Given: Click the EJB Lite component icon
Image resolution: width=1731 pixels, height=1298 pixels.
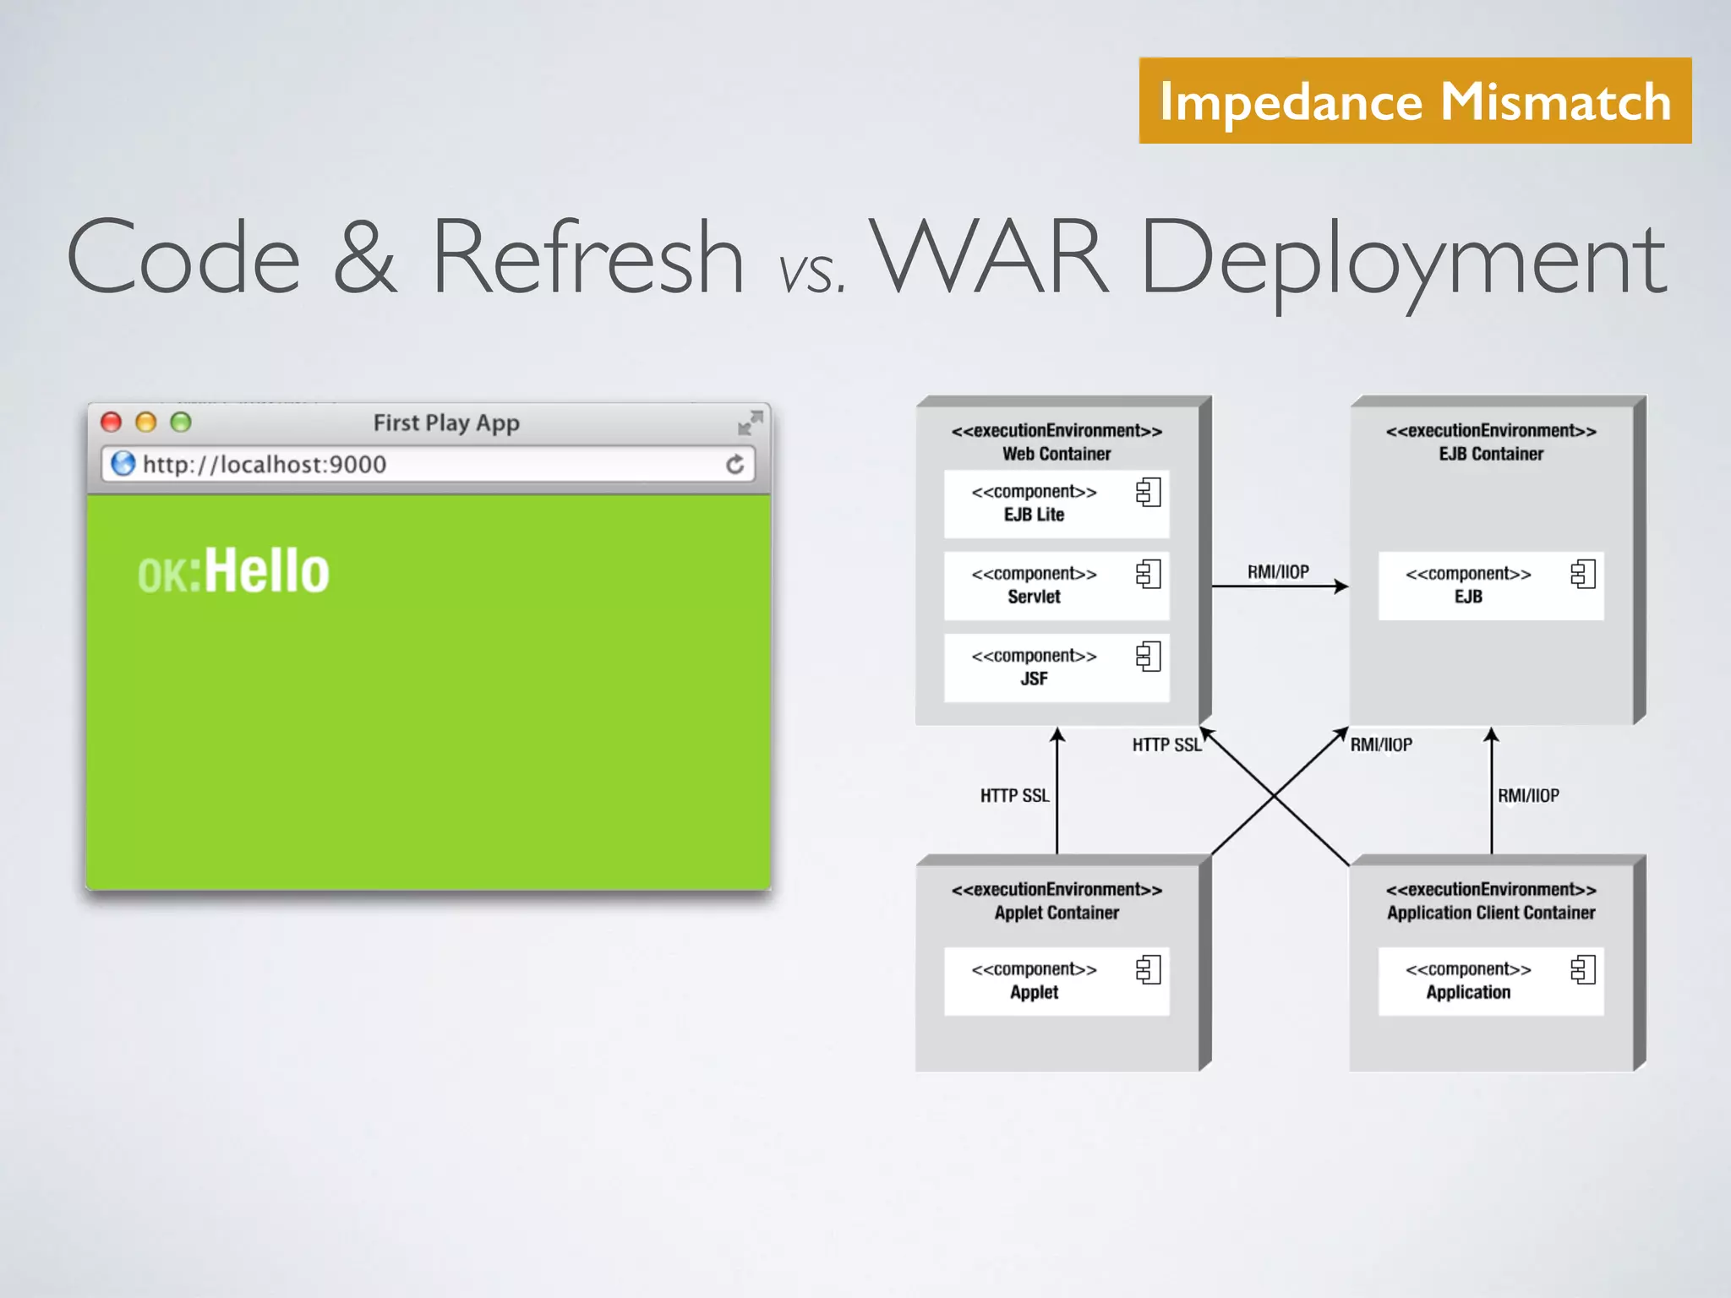Looking at the screenshot, I should [1148, 492].
